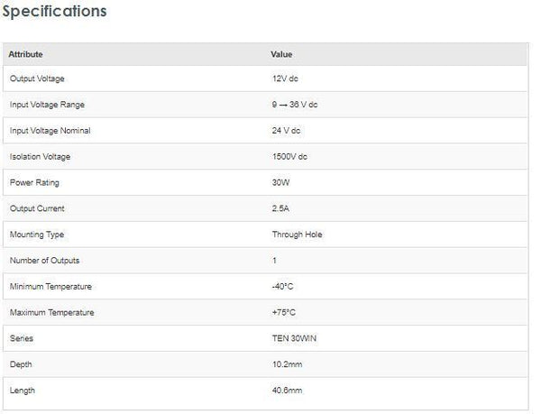Click the -40°C minimum temperature value
541x414 pixels.
pyautogui.click(x=283, y=287)
